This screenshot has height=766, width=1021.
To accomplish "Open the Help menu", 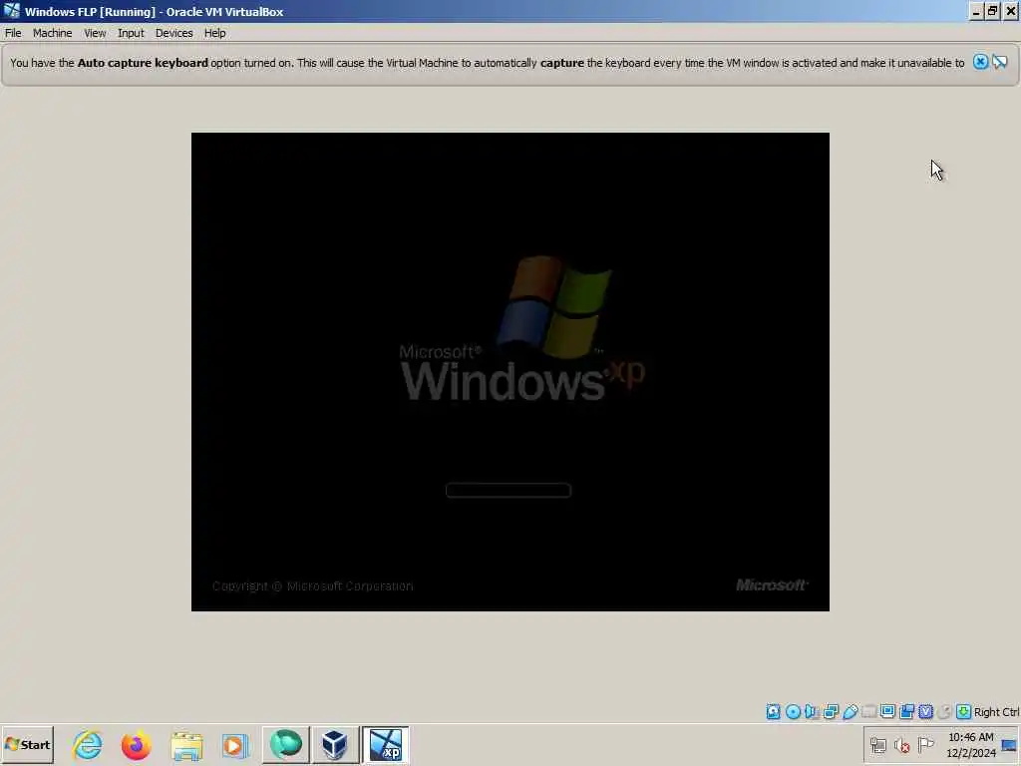I will click(214, 33).
